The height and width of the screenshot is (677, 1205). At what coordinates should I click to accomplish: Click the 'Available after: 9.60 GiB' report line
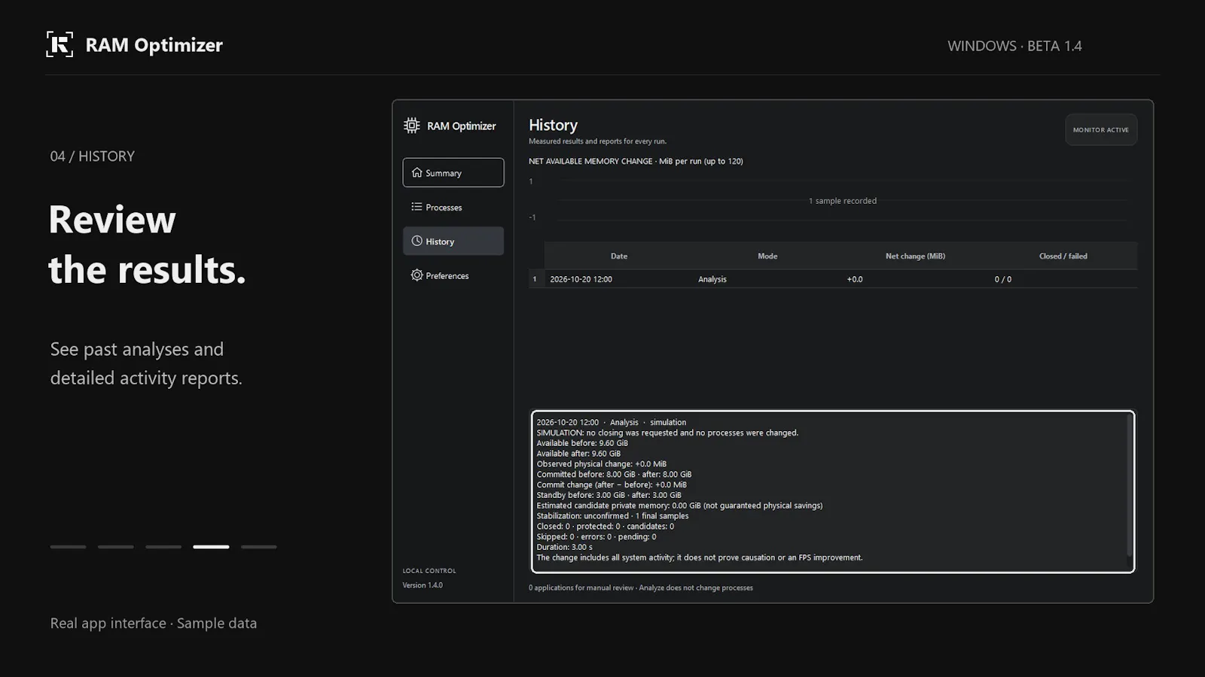[x=578, y=454]
